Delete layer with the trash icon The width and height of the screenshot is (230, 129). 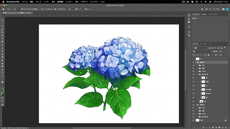pos(226,127)
